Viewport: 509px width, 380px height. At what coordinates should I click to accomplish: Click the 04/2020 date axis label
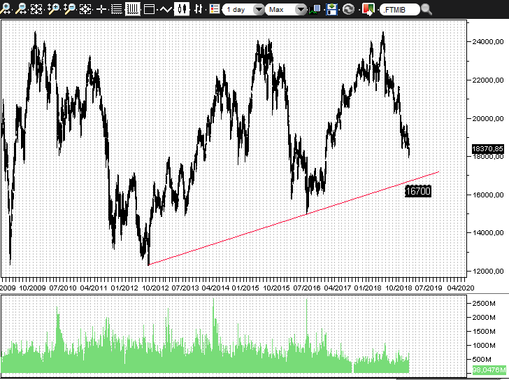[461, 288]
